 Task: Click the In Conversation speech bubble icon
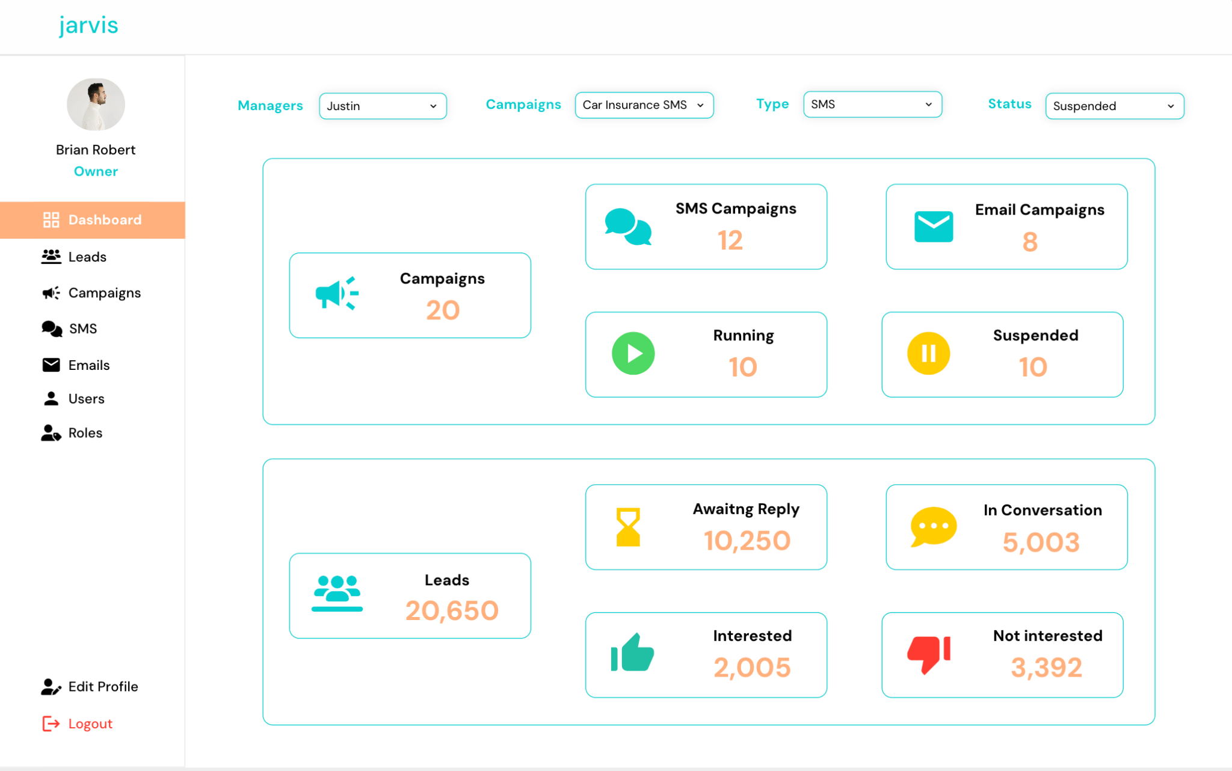(x=933, y=527)
